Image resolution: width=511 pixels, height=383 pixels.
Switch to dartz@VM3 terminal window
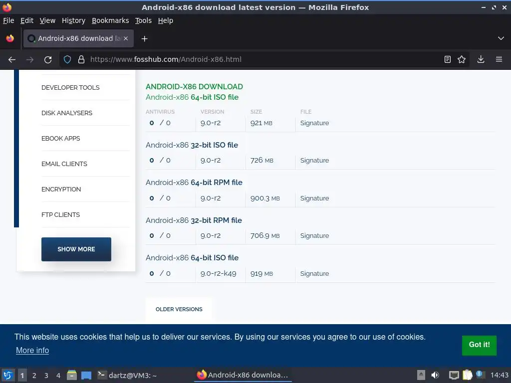[127, 375]
